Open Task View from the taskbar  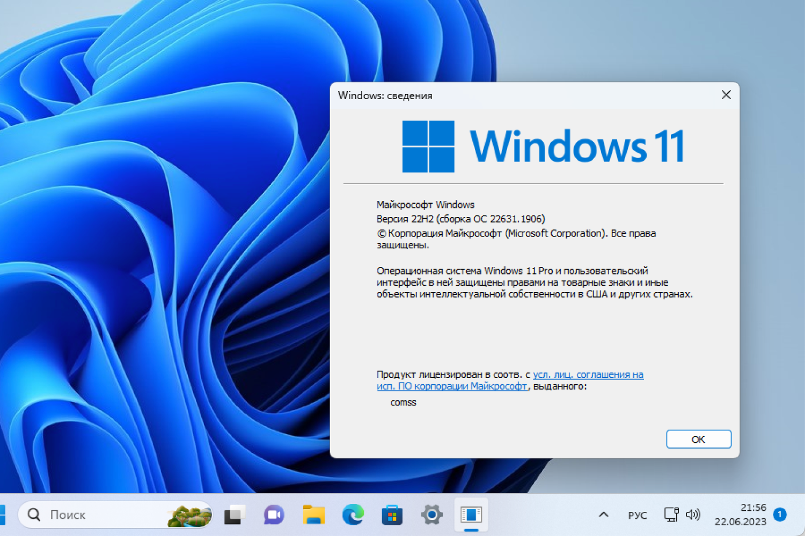pos(235,515)
